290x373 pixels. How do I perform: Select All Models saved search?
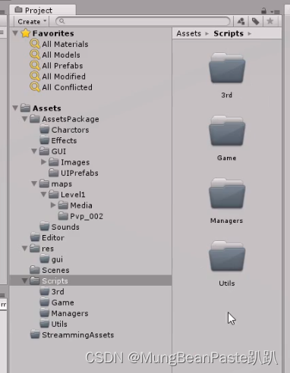coord(61,55)
